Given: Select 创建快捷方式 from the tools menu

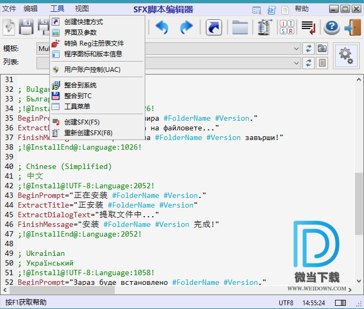Looking at the screenshot, I should (83, 22).
